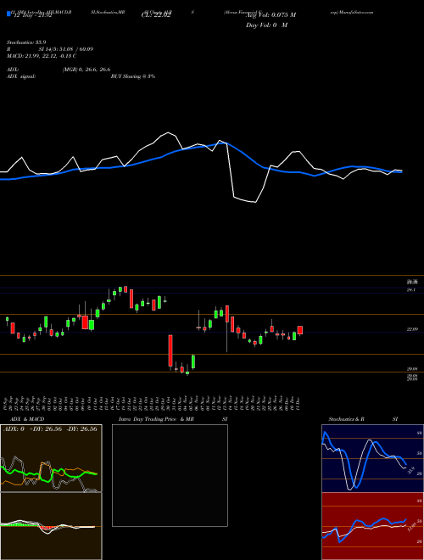The height and width of the screenshot is (560, 424).
Task: Click the RSI 14/3 values line
Action: 50,49
